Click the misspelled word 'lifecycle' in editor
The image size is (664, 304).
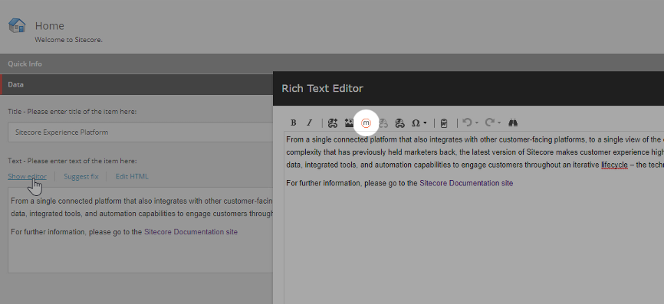(x=614, y=165)
